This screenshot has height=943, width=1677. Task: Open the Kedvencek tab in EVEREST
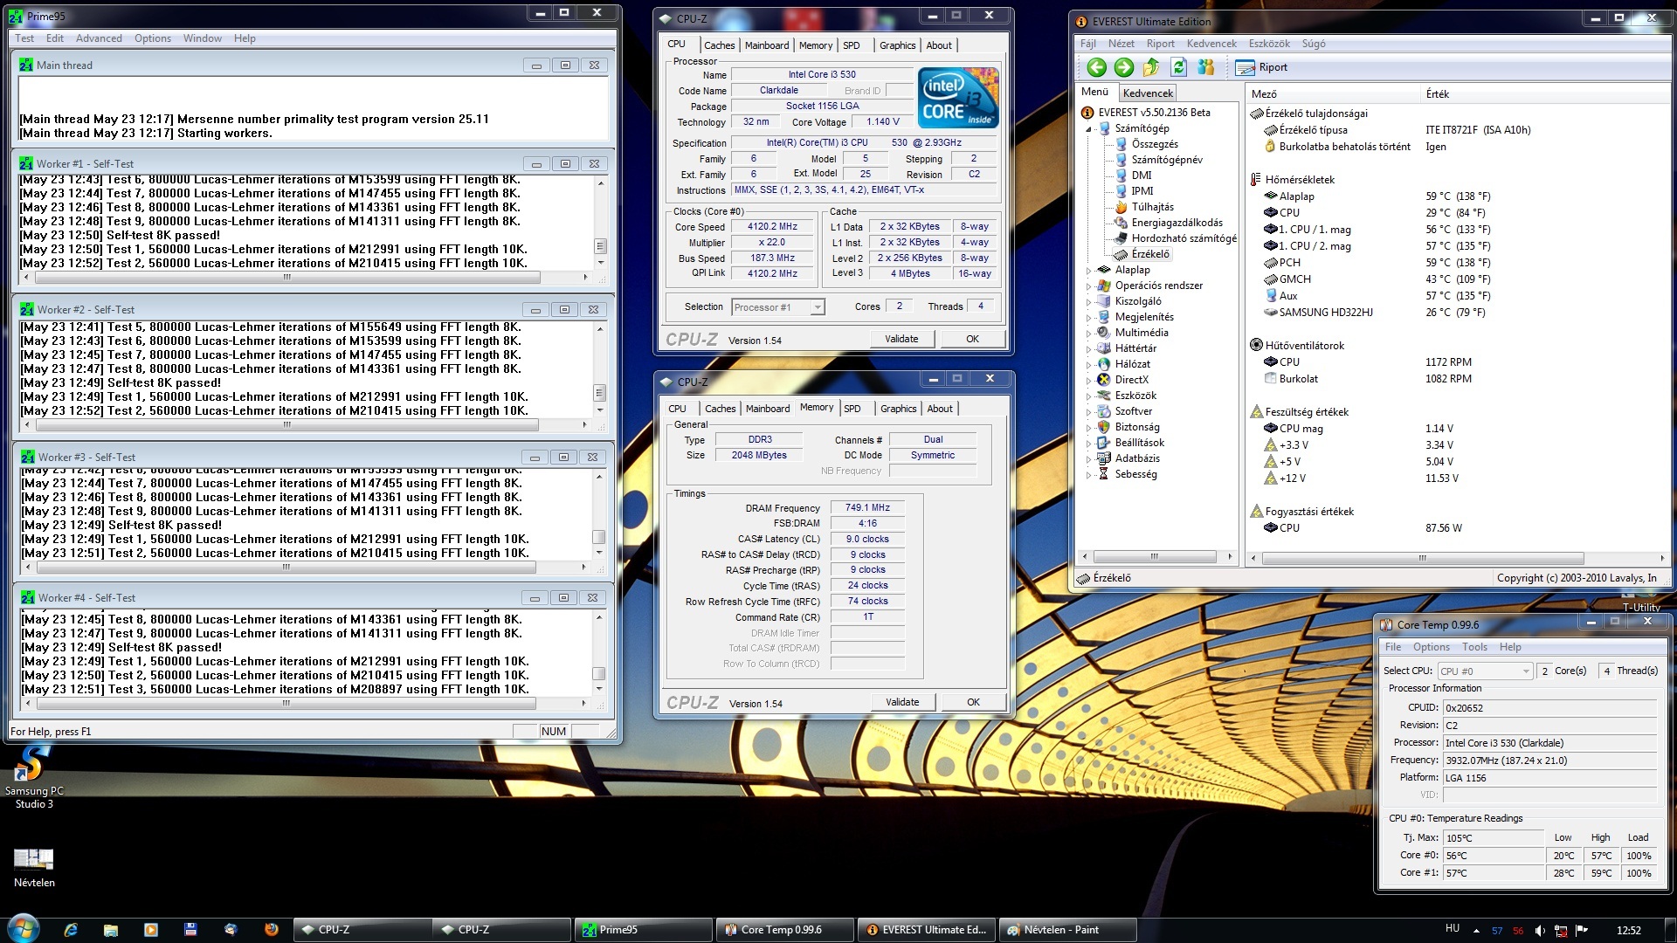click(1148, 93)
